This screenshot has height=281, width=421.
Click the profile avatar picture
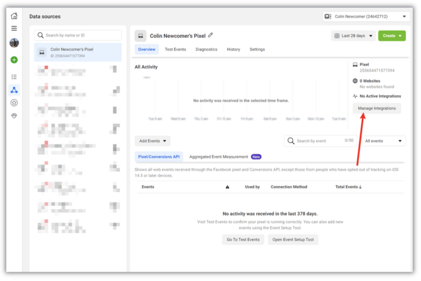[14, 43]
